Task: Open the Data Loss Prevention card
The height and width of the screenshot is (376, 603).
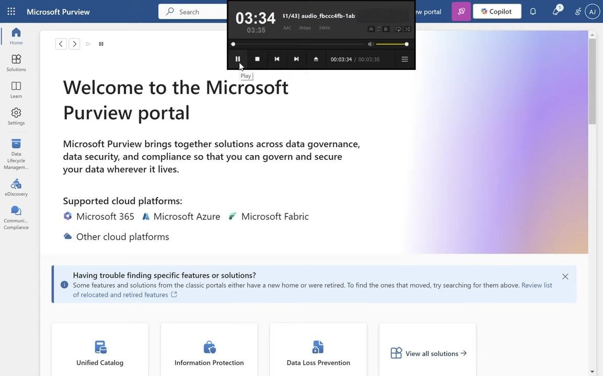Action: click(318, 349)
